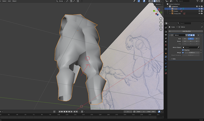This screenshot has width=204, height=121.
Task: Pin the properties editor context
Action: pyautogui.click(x=202, y=27)
